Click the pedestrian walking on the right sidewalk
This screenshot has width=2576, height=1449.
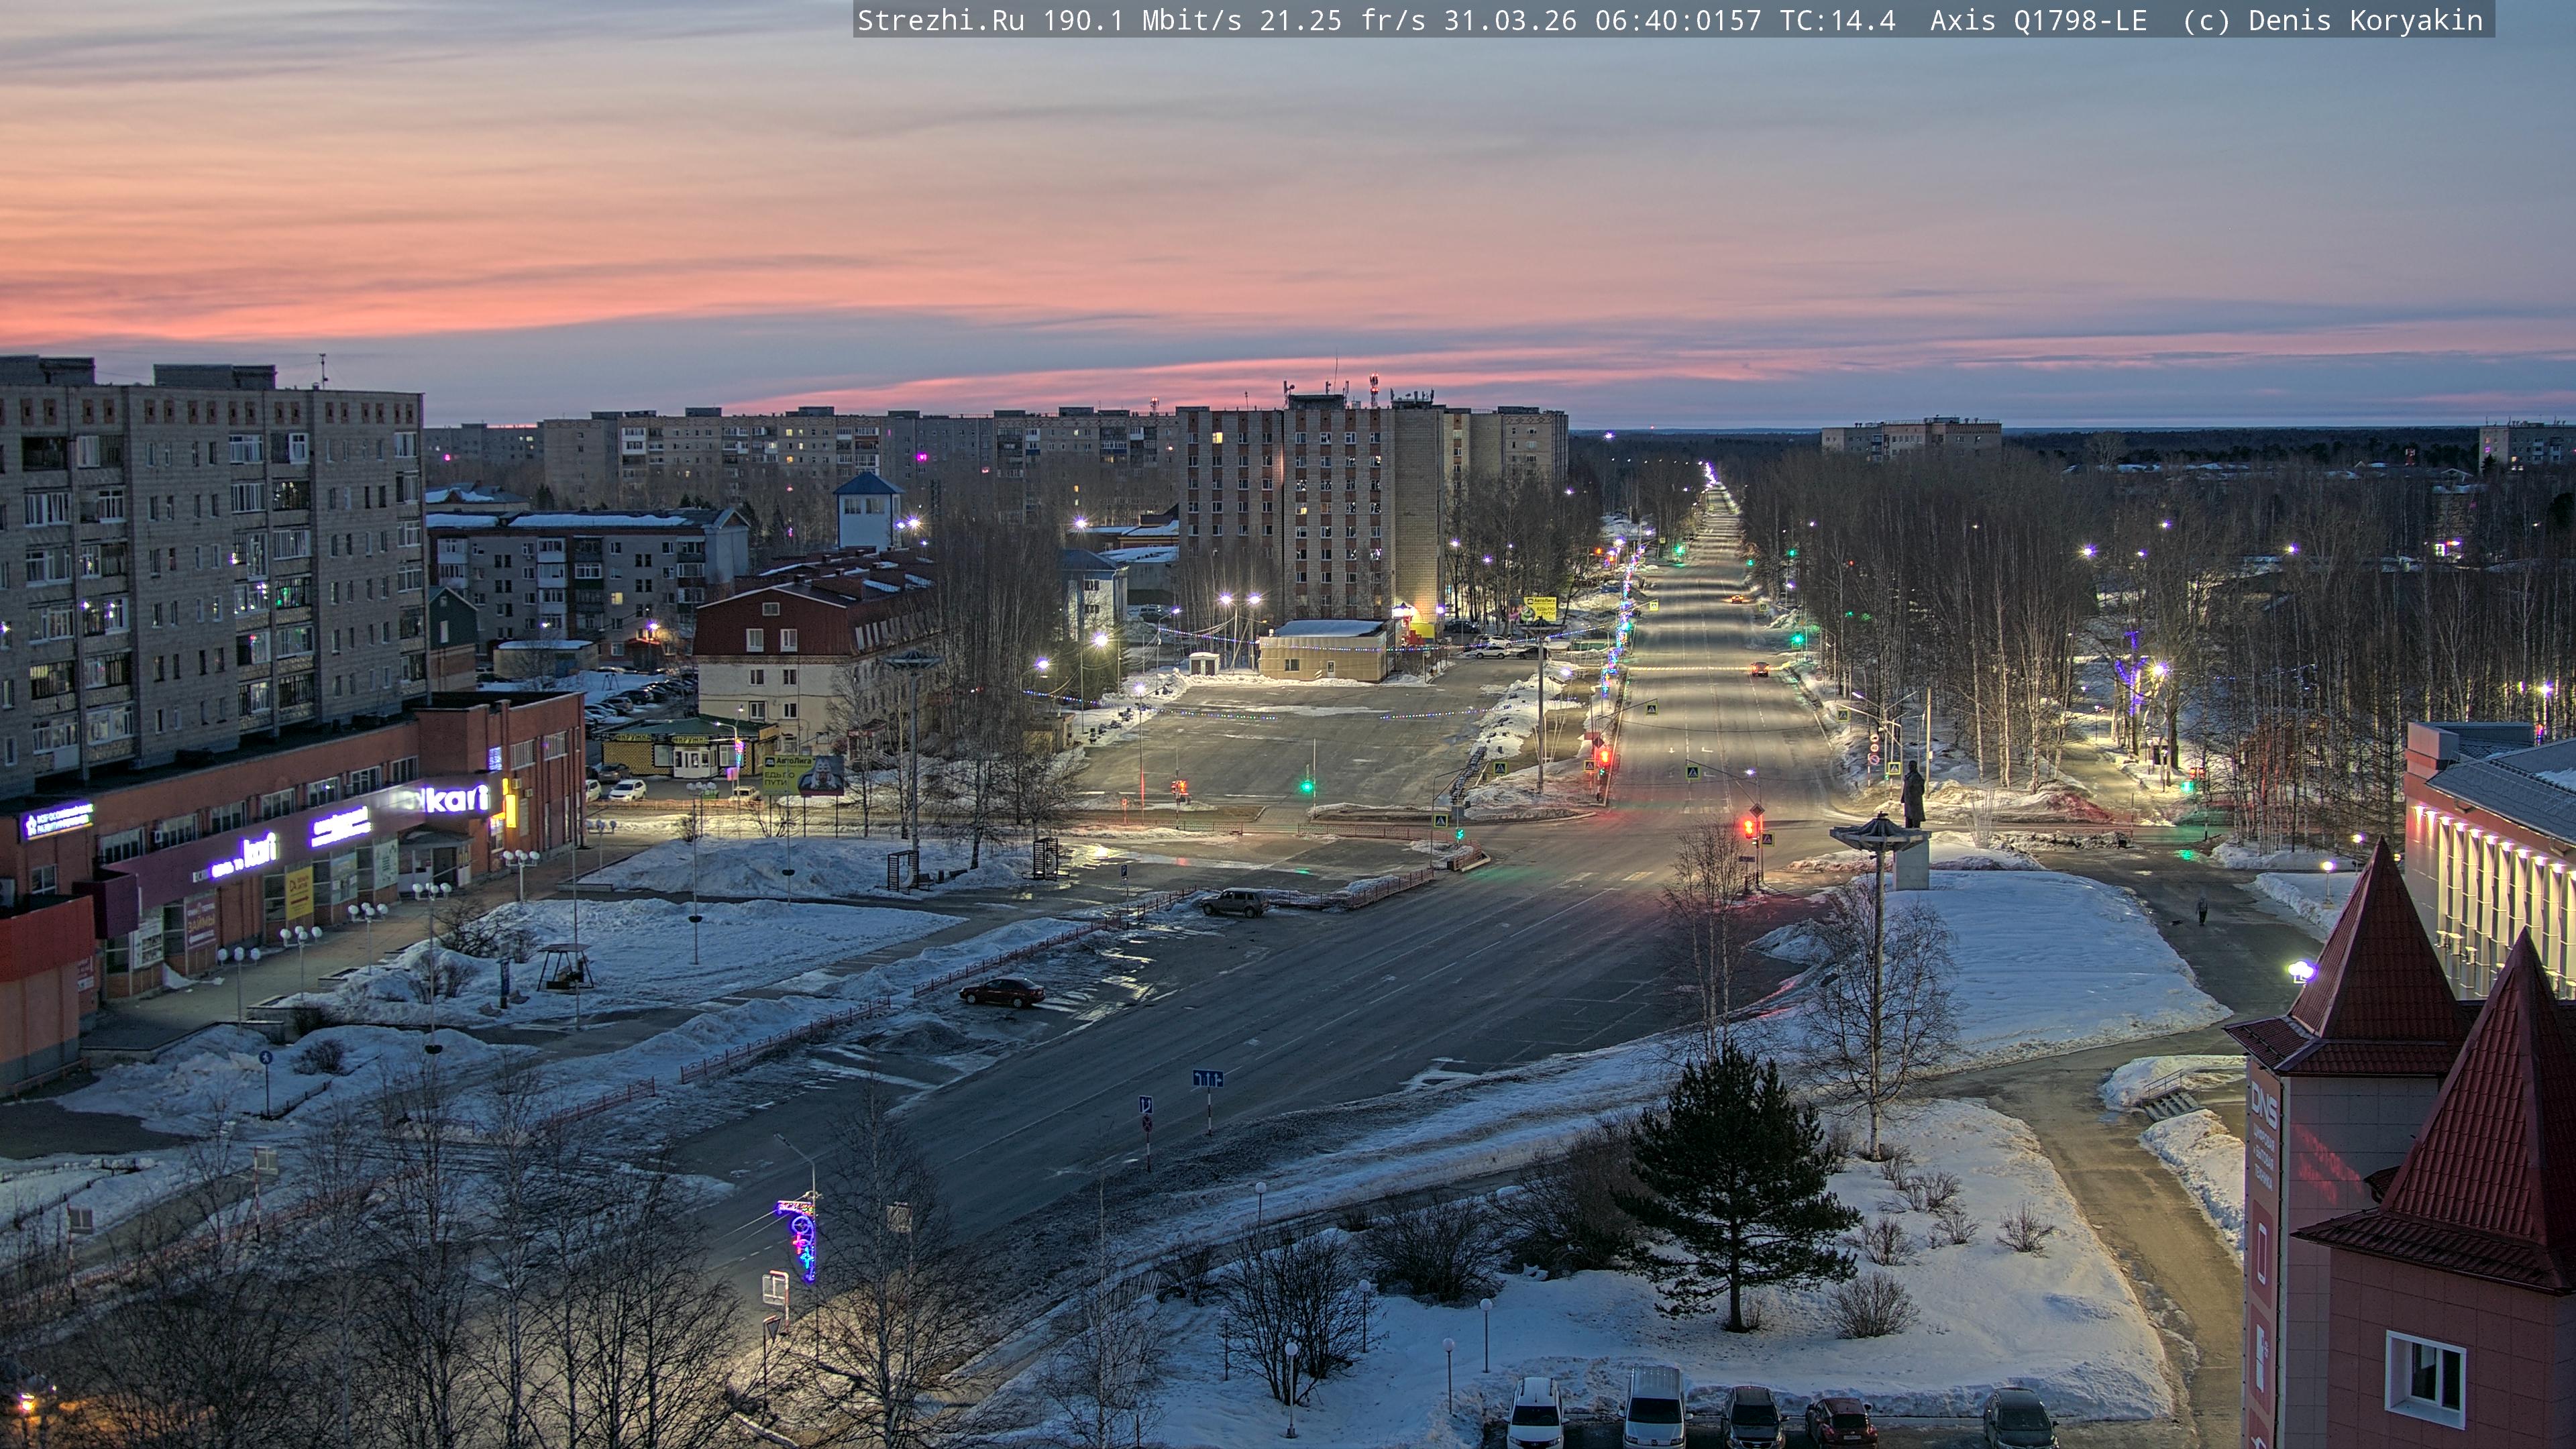click(x=2202, y=910)
